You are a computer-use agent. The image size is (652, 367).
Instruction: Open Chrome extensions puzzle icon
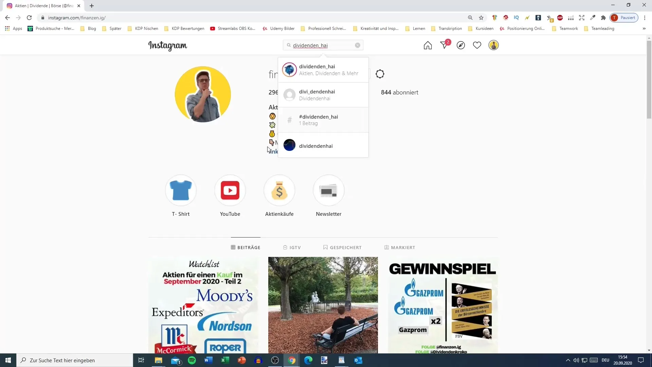click(x=603, y=18)
